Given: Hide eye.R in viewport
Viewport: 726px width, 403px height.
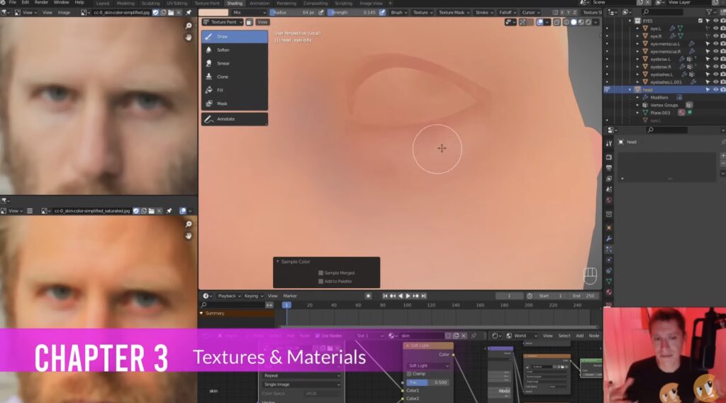Looking at the screenshot, I should [x=715, y=36].
